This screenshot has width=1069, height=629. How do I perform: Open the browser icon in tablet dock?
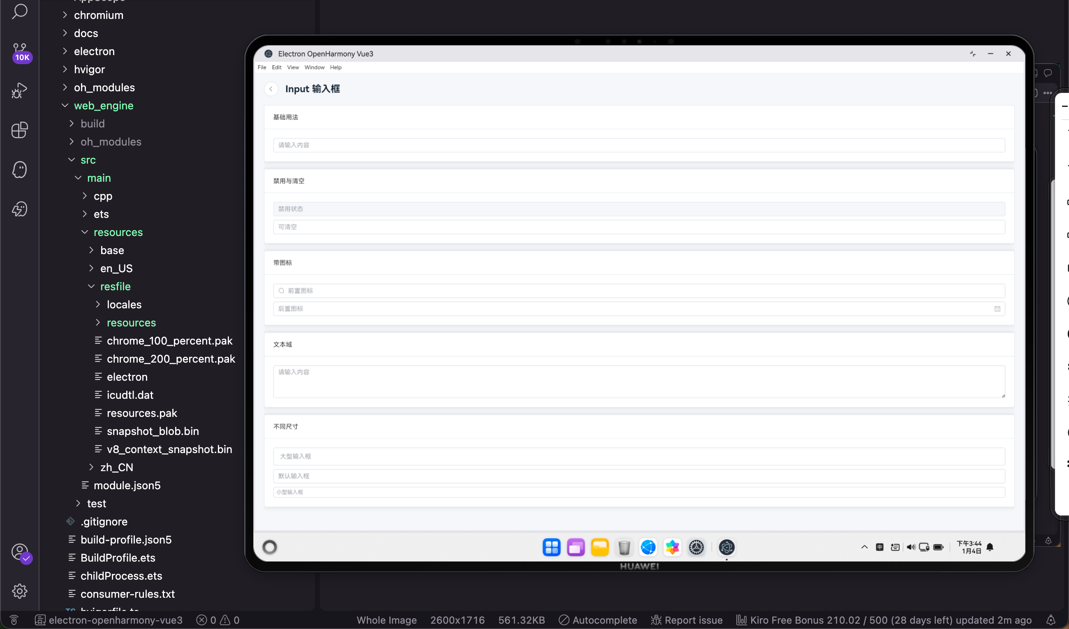[x=648, y=547]
